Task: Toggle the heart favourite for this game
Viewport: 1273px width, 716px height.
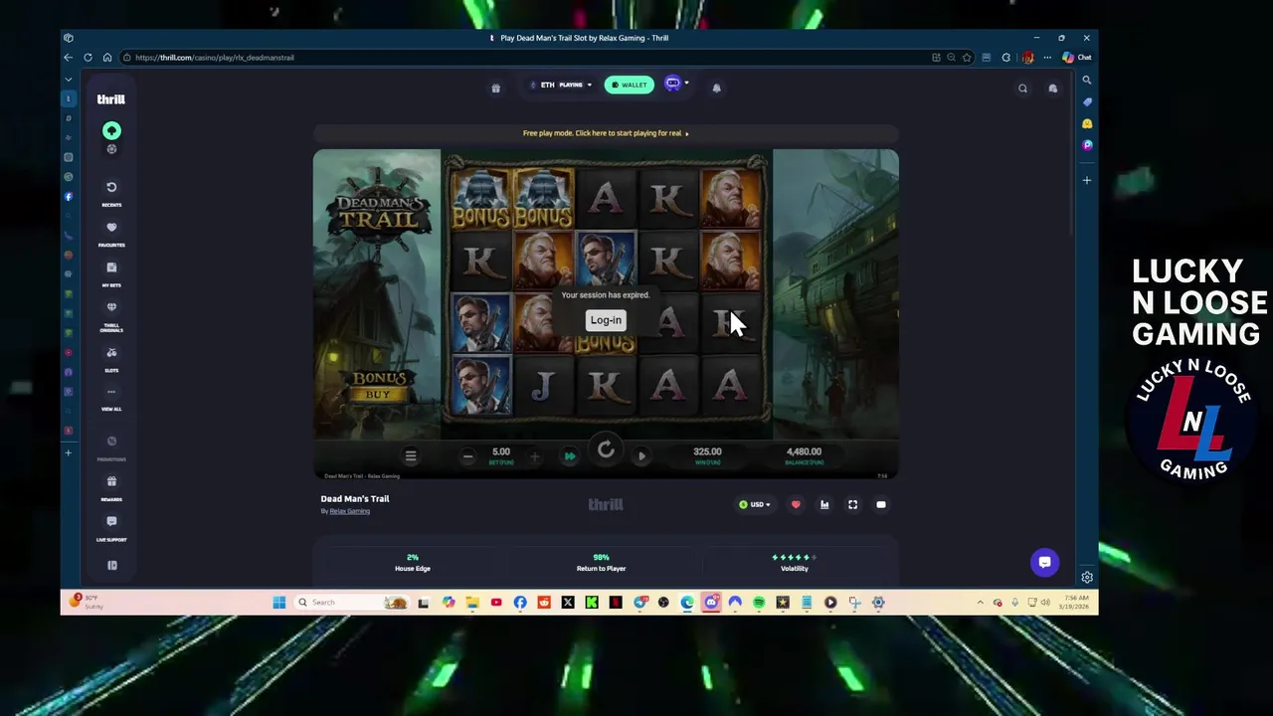Action: click(x=796, y=504)
